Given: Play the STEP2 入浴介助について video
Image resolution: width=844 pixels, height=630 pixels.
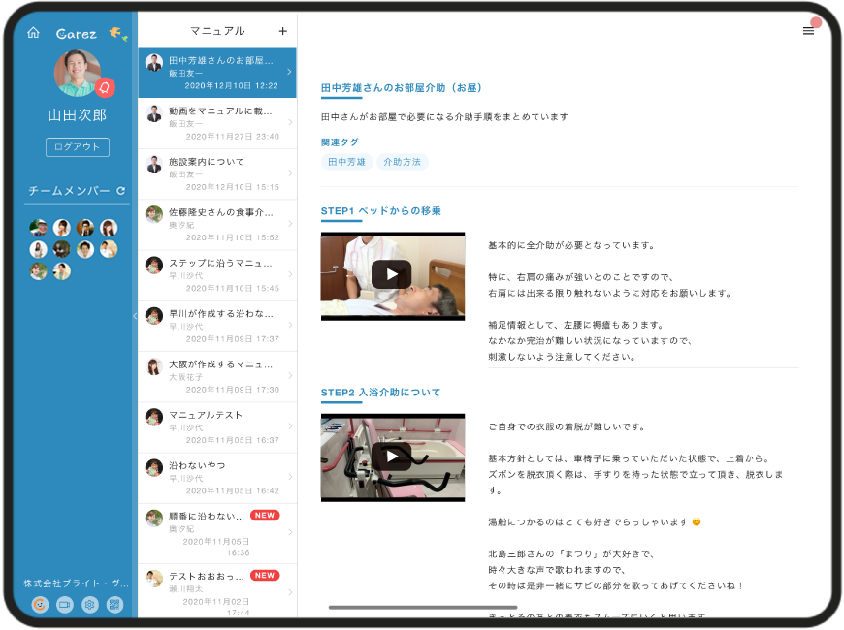Looking at the screenshot, I should (392, 457).
